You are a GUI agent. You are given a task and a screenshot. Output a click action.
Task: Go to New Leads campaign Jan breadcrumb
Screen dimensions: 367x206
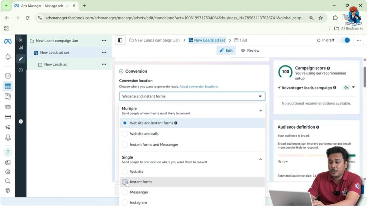tap(155, 40)
